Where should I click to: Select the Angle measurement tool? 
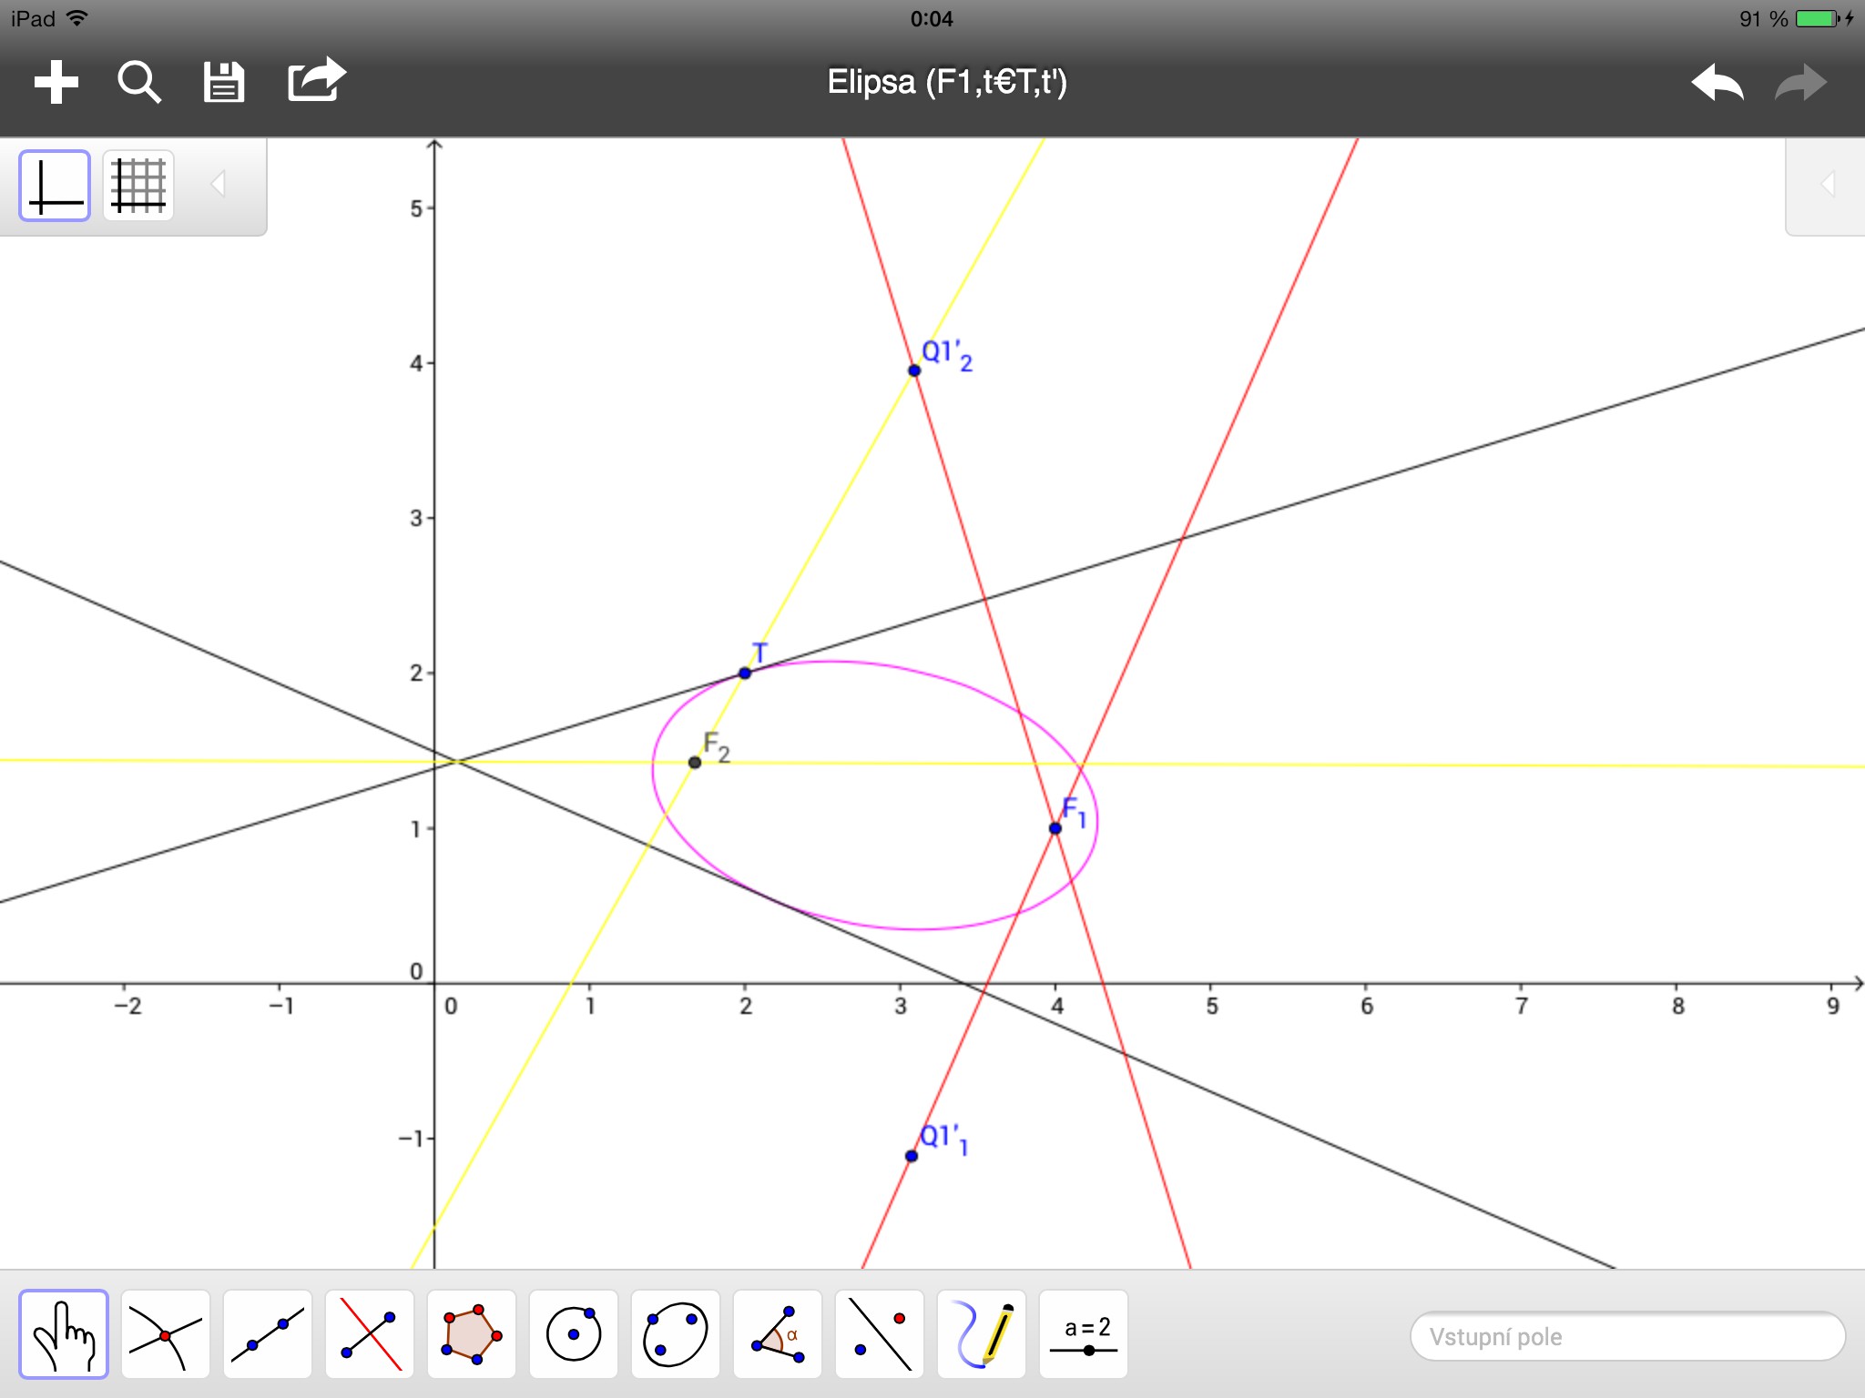(x=778, y=1334)
